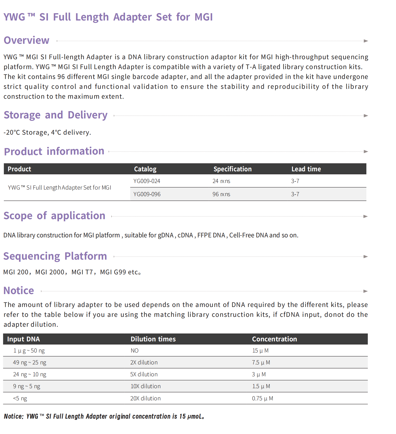Image resolution: width=396 pixels, height=434 pixels.
Task: Click the '7.5 μM' concentration cell
Action: [261, 363]
